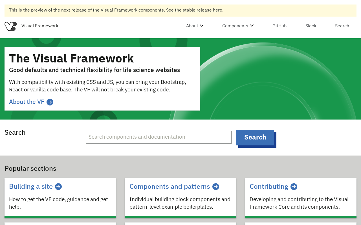Focus the Search components and documentation field

tap(159, 137)
